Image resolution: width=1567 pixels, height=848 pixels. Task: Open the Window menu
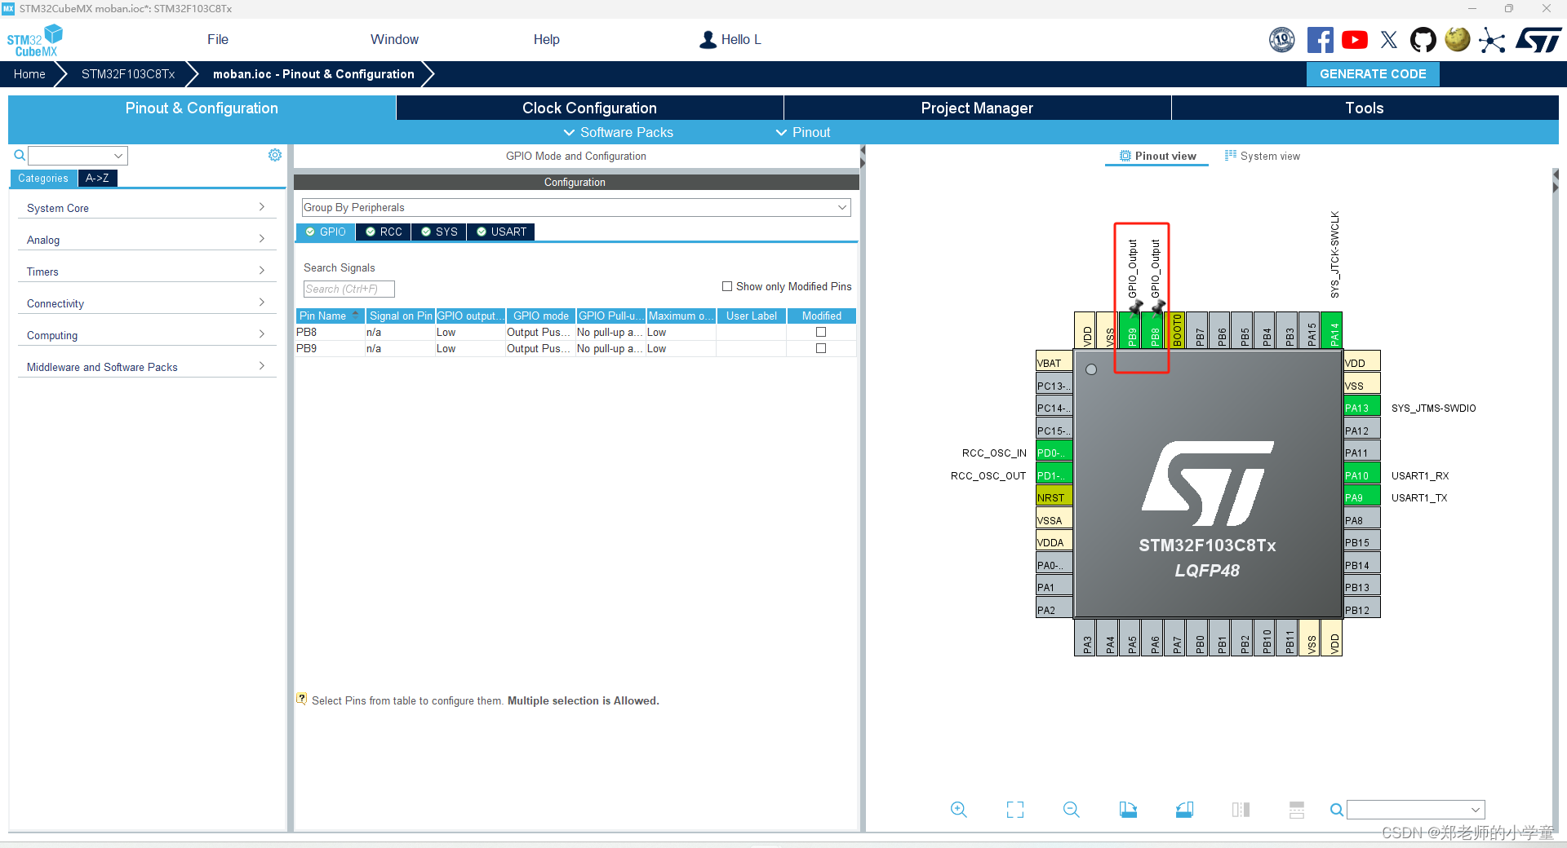pyautogui.click(x=394, y=39)
